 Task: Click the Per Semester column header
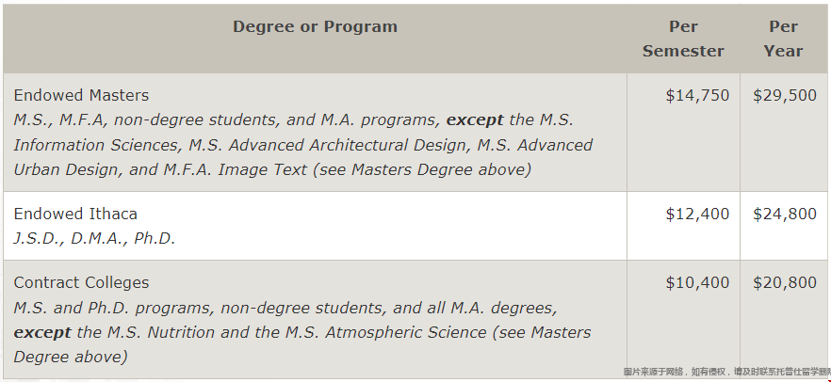683,39
